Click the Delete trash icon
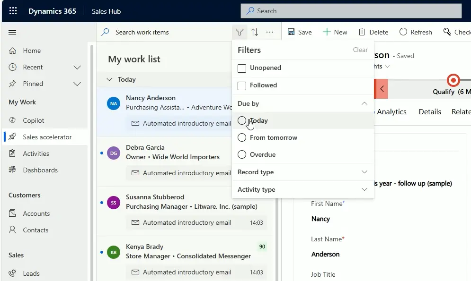 (373, 32)
